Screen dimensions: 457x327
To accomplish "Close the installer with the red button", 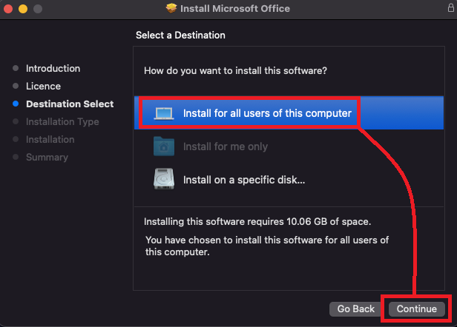I will coord(8,9).
